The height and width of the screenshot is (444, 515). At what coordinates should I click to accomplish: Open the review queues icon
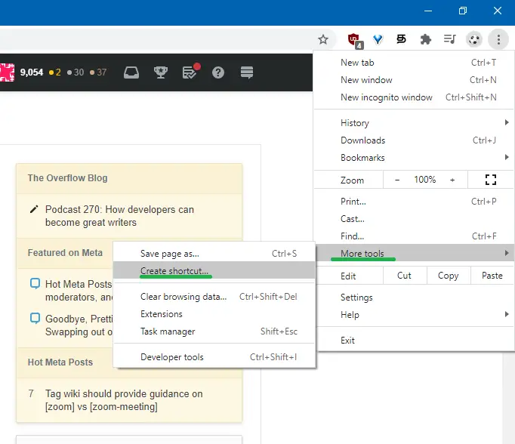[x=190, y=71]
